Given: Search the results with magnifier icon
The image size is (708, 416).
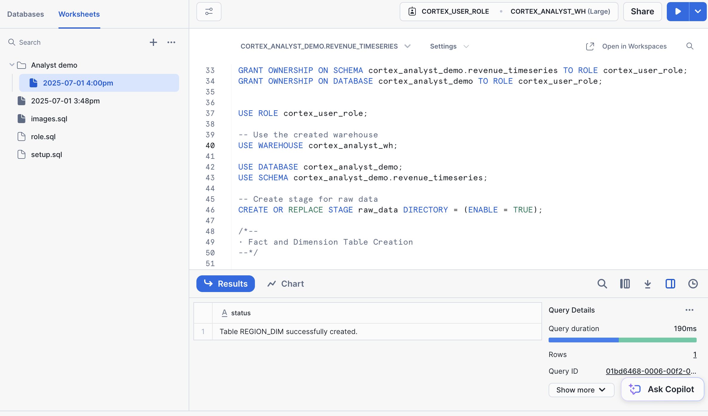Looking at the screenshot, I should (x=602, y=284).
